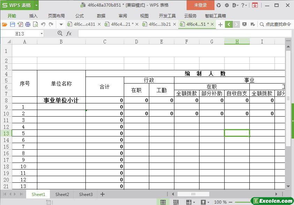Open the feedback dropdown icon in title bar

(235, 5)
